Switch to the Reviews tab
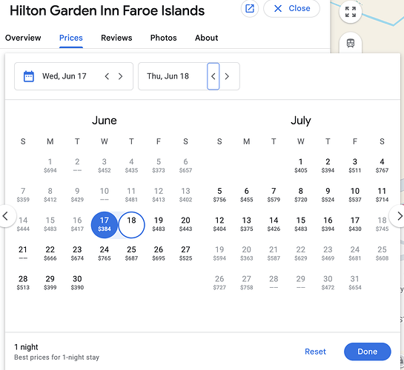This screenshot has width=404, height=370. (116, 38)
